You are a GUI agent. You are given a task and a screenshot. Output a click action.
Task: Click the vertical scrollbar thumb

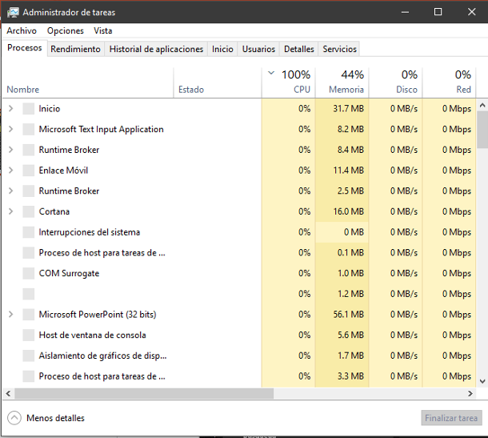click(482, 130)
